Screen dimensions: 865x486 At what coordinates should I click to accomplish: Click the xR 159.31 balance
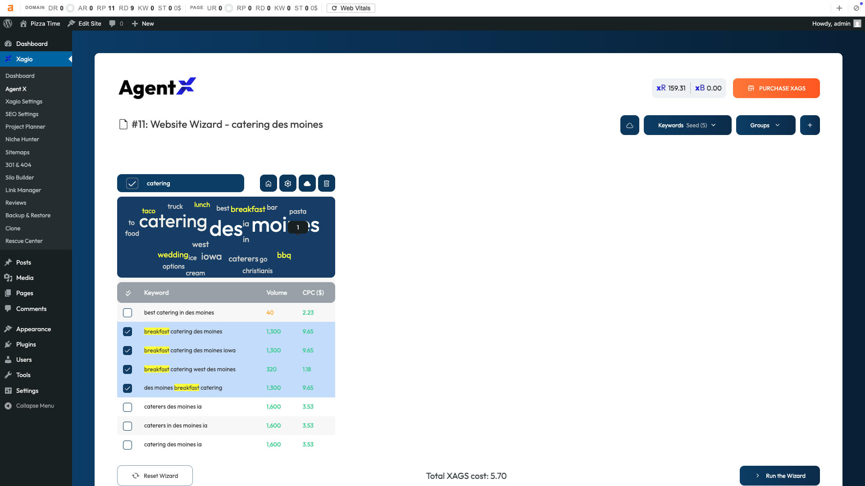point(671,88)
